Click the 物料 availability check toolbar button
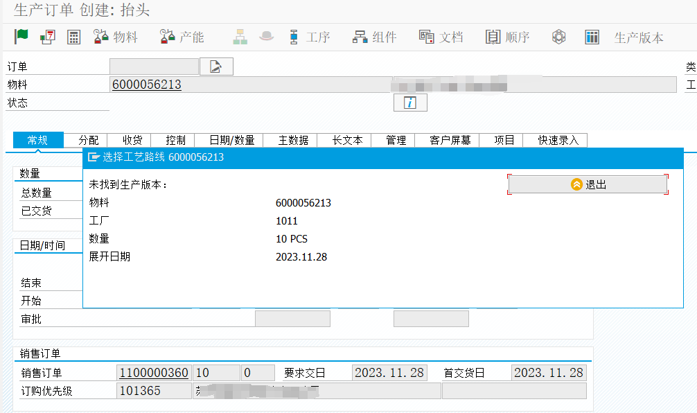 pos(116,37)
